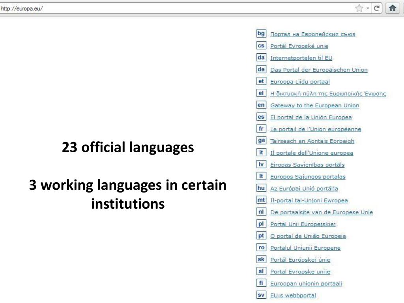Open 'Eiropas Savienības portāls' link
404x303 pixels.
point(307,165)
